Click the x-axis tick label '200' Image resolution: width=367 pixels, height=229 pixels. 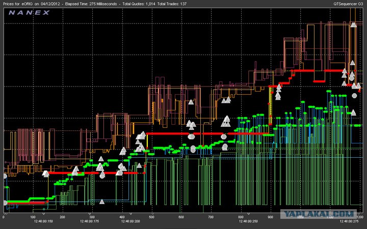(62, 217)
